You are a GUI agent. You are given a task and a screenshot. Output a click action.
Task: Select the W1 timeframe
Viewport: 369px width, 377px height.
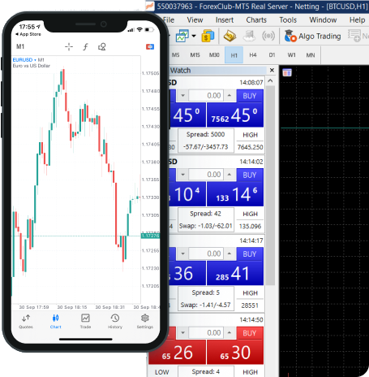[291, 55]
